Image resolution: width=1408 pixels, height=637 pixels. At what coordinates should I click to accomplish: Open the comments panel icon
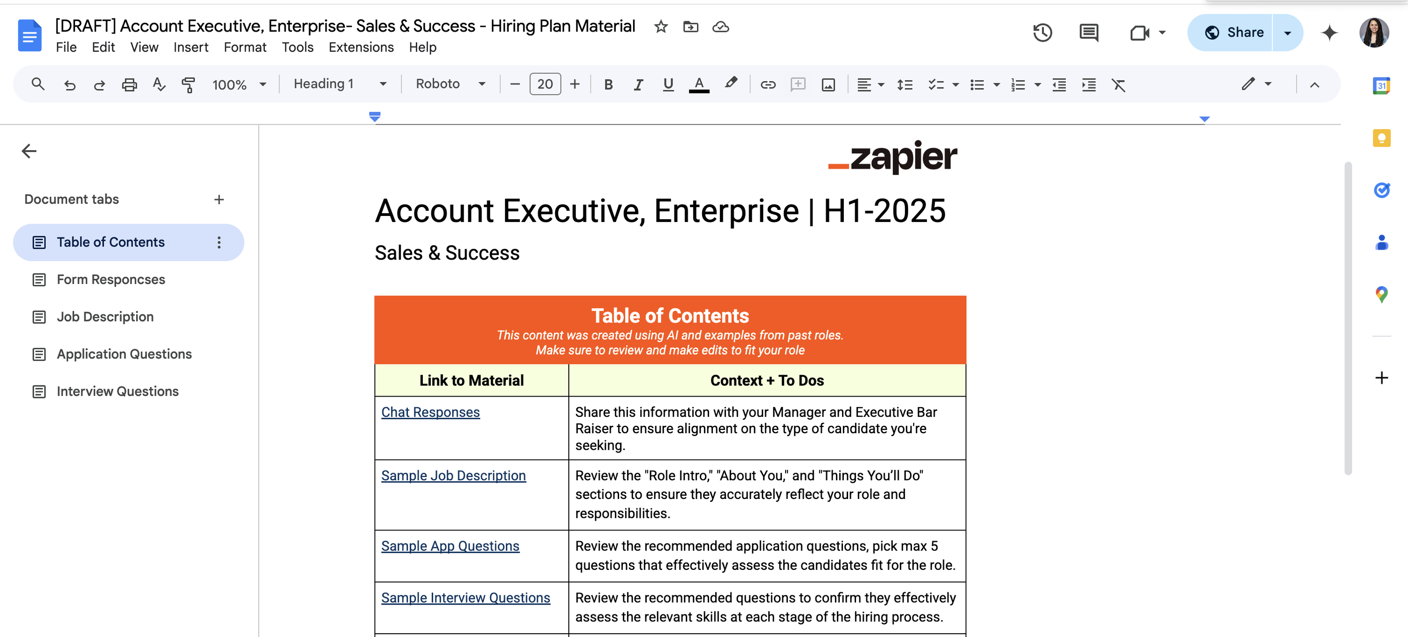pos(1088,33)
